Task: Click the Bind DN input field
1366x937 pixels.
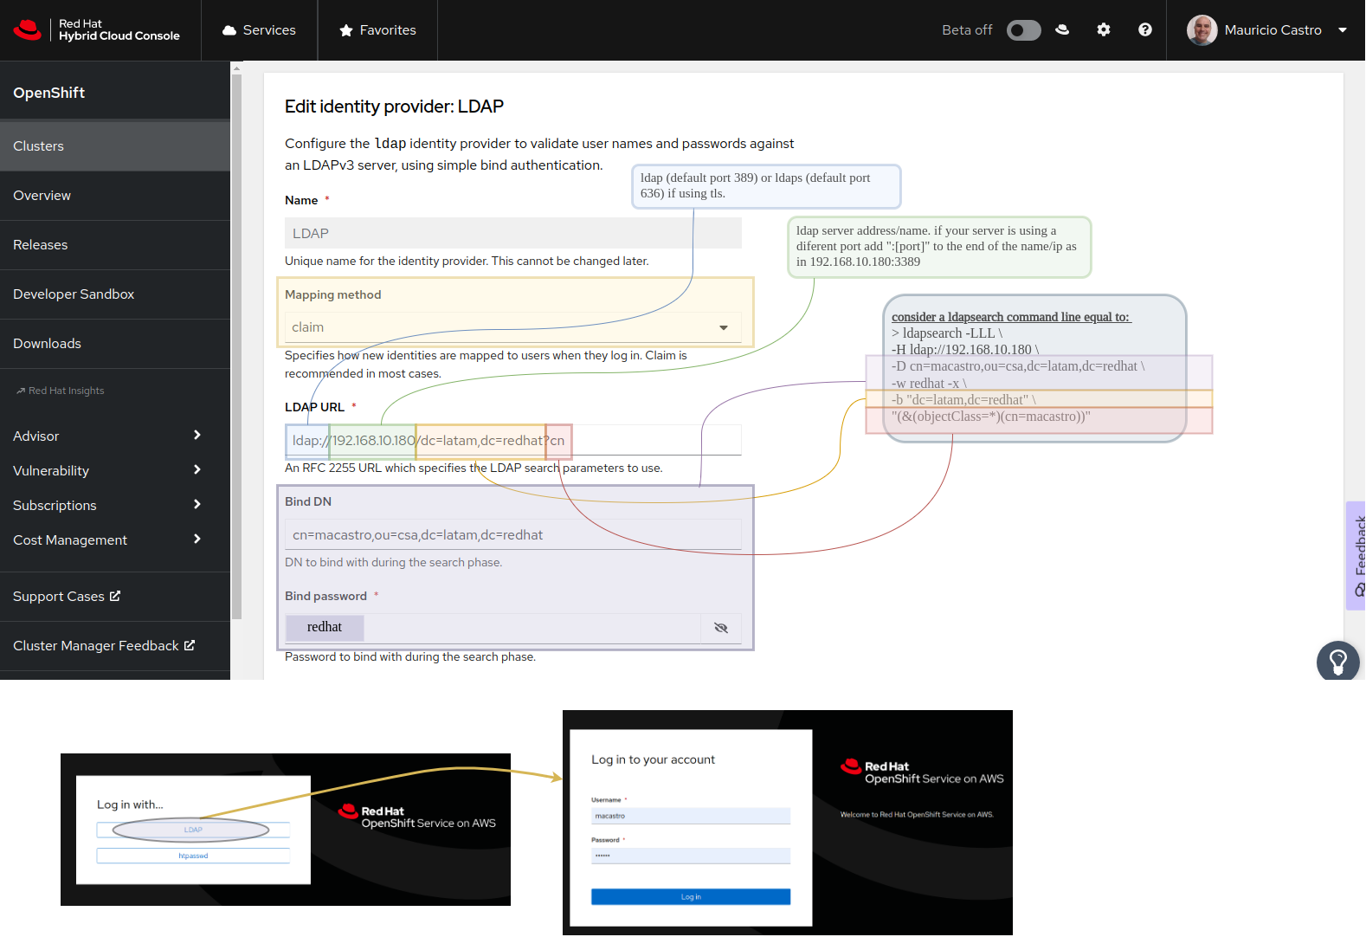Action: pyautogui.click(x=512, y=535)
